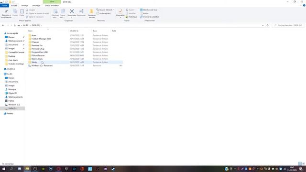The image size is (306, 172).
Task: Switch to the Partage ribbon tab
Action: point(24,6)
